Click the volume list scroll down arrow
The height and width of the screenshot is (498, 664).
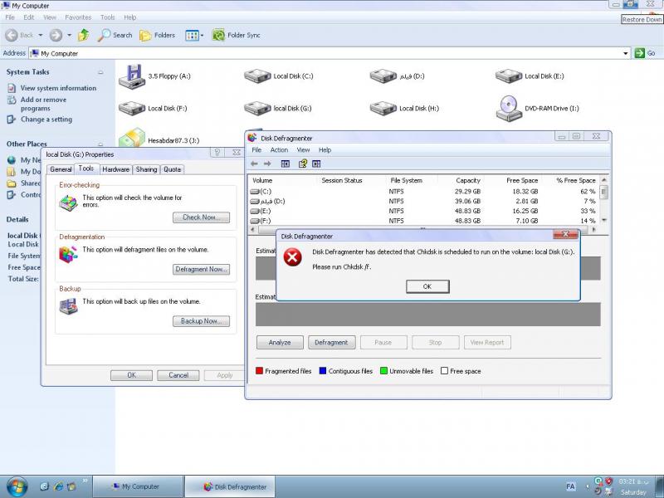point(604,220)
